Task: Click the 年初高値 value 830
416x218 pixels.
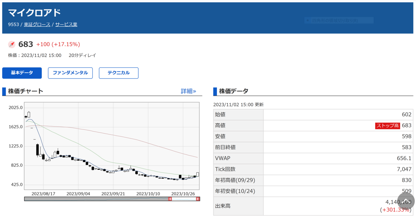Action: point(407,180)
